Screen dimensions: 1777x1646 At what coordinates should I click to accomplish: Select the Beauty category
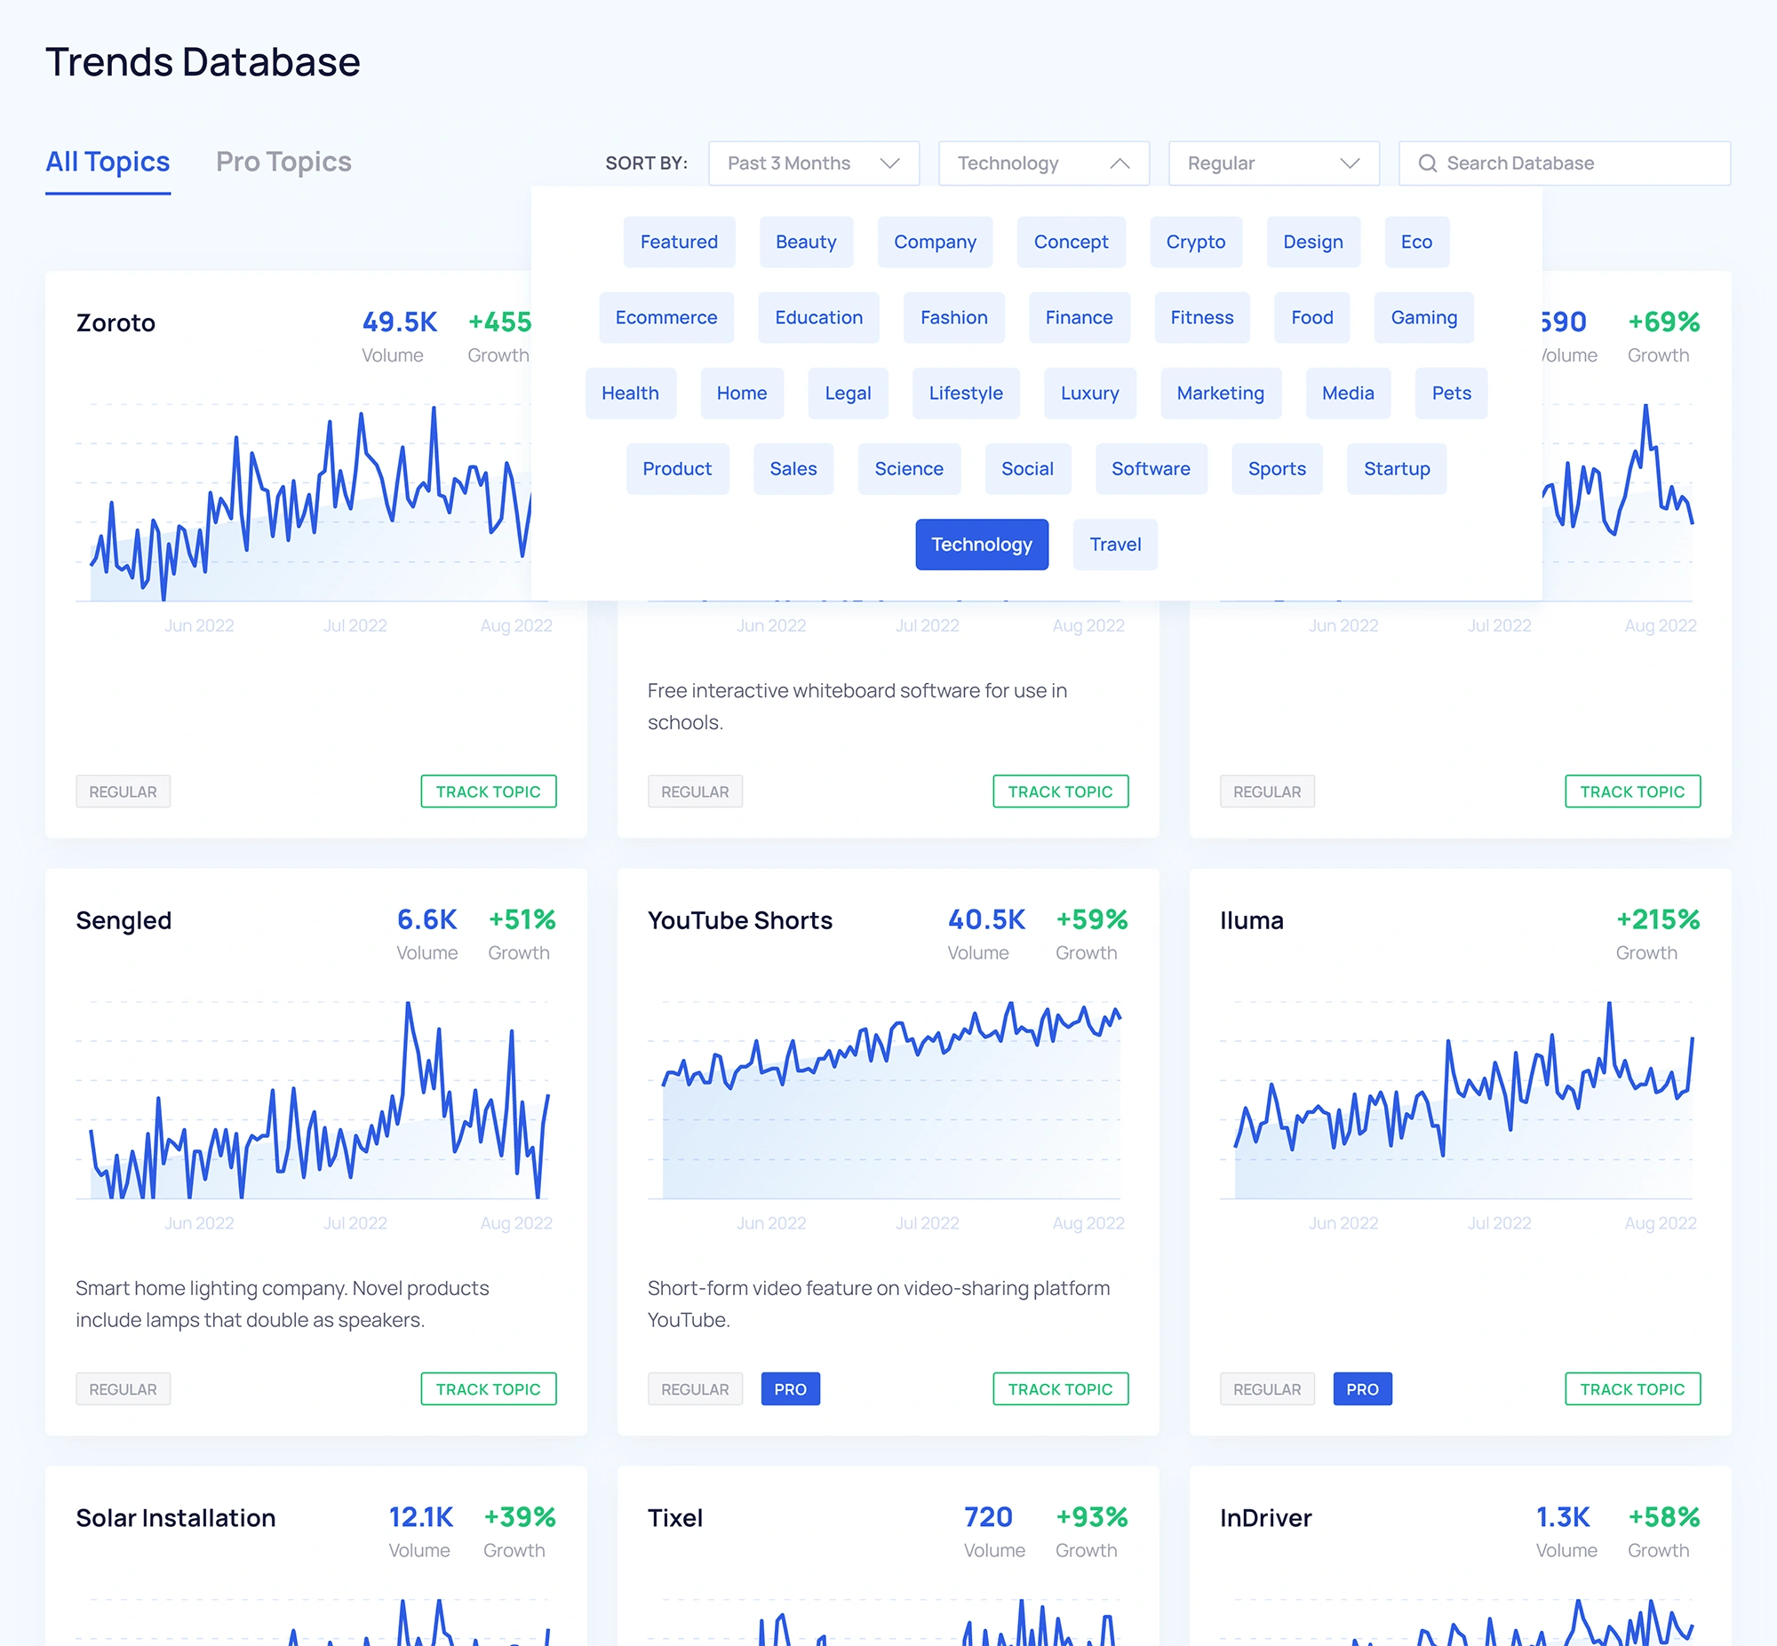point(806,243)
